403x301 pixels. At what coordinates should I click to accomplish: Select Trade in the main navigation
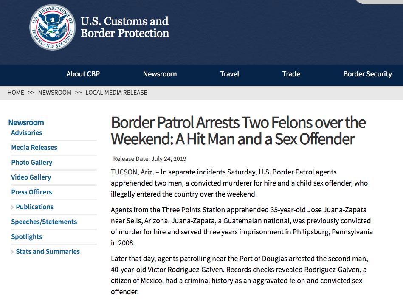pos(291,74)
